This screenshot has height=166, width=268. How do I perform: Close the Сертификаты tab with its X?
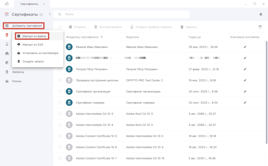tap(44, 4)
